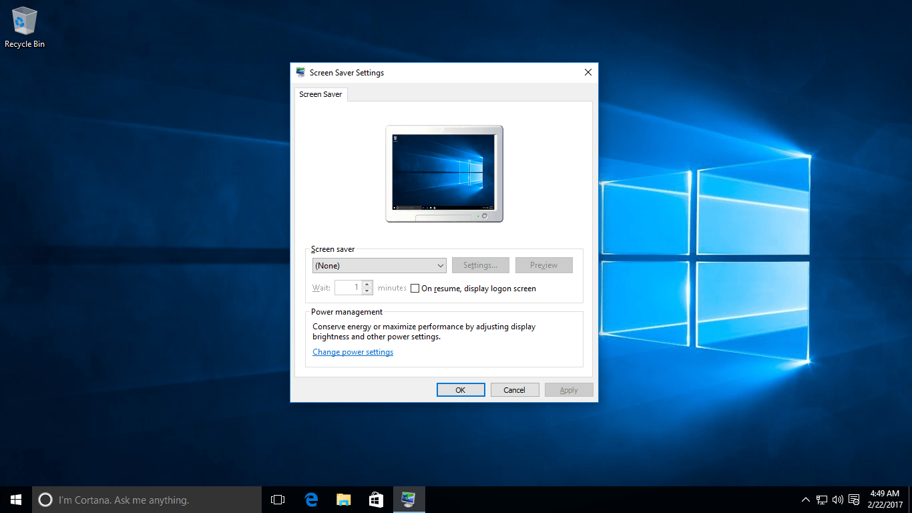Open Task View from the taskbar

click(x=278, y=500)
